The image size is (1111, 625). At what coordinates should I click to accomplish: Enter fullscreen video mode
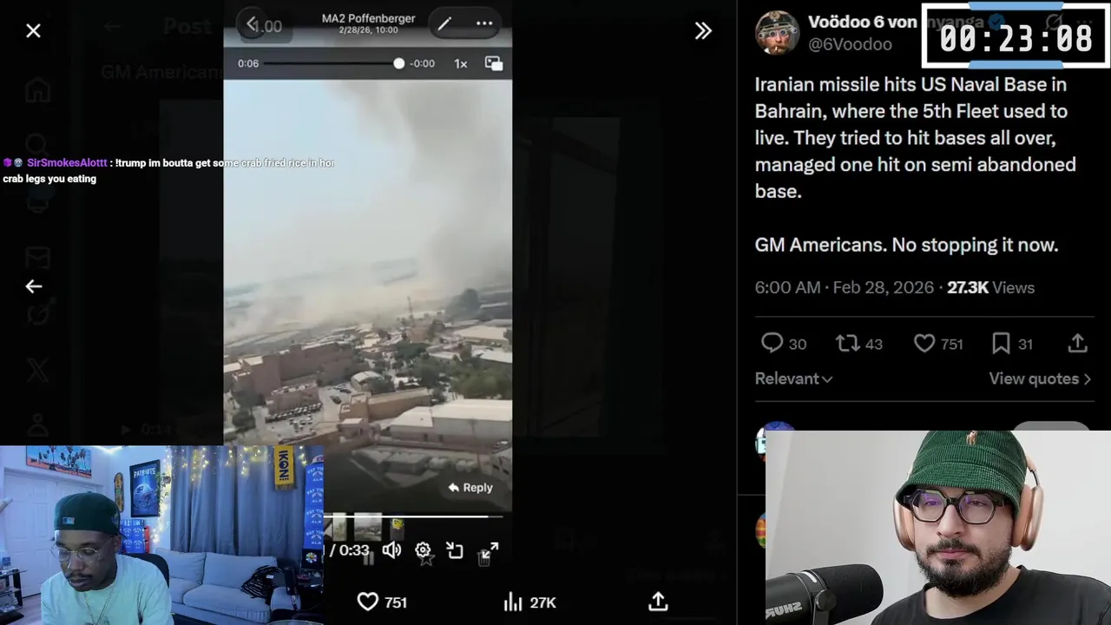(490, 550)
